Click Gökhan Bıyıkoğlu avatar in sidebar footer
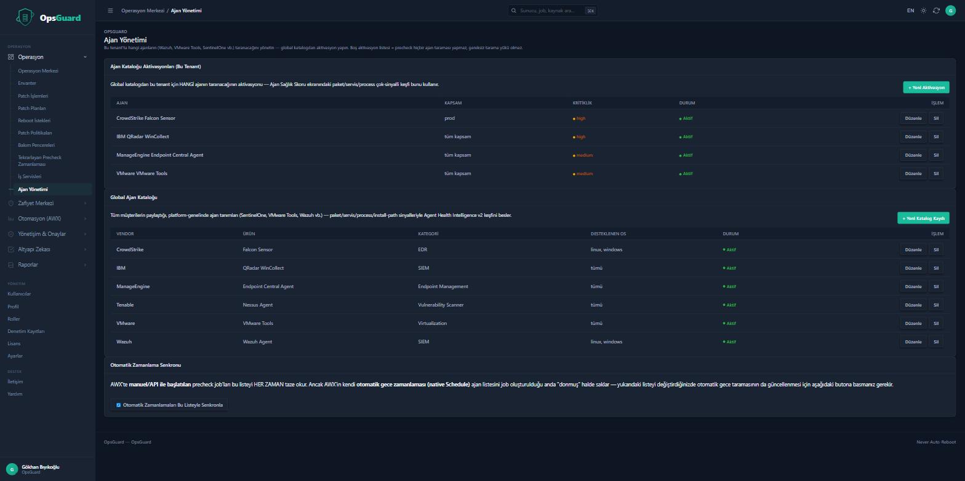Screen dimensions: 965x481 11,469
